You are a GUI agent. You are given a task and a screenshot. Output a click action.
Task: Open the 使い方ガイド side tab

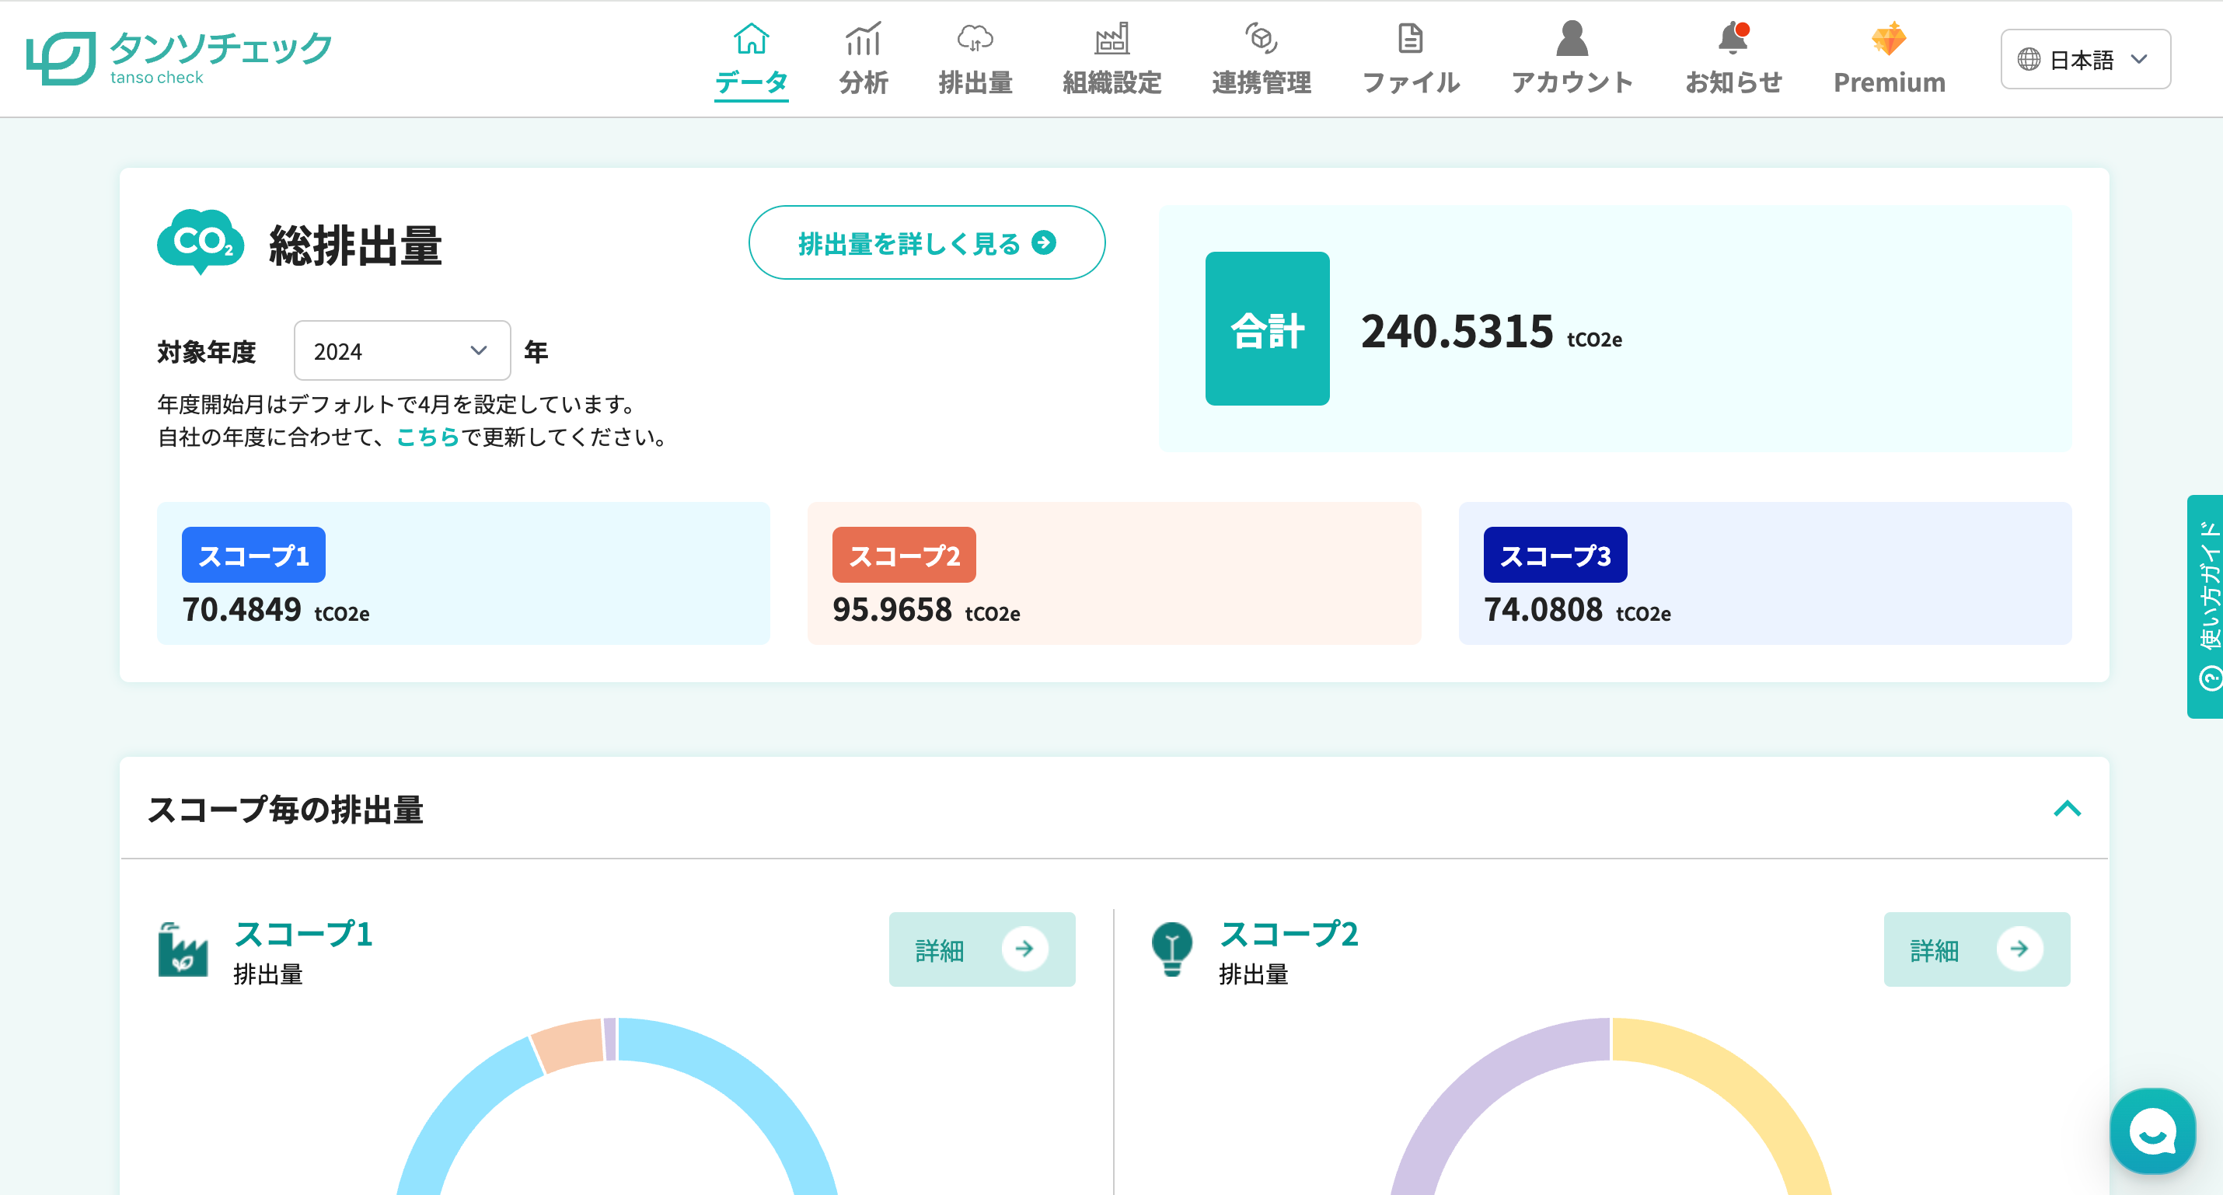point(2205,606)
